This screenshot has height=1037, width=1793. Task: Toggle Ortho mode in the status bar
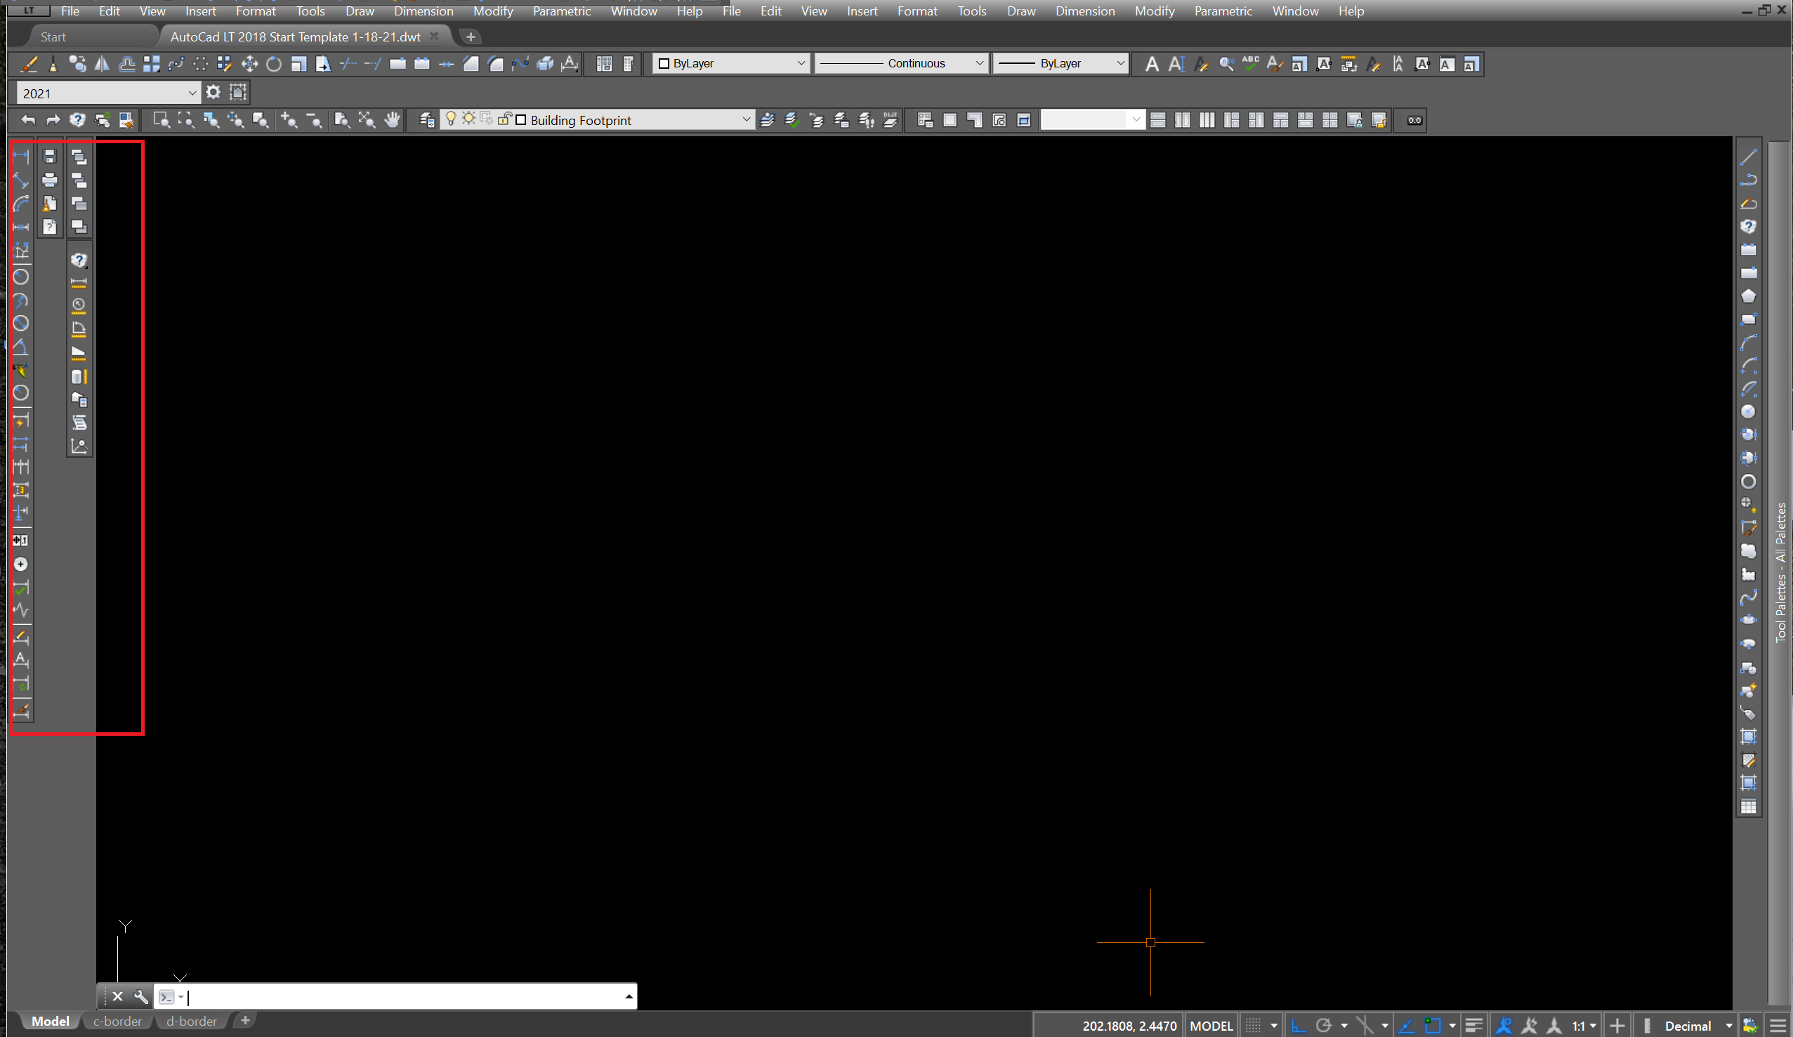coord(1298,1025)
